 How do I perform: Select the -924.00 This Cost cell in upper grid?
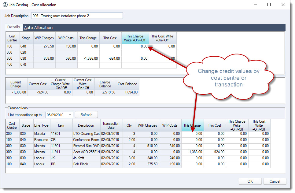[110, 58]
